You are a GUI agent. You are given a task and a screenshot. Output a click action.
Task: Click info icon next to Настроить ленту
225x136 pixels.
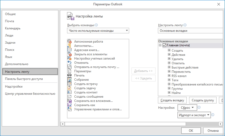click(x=185, y=25)
